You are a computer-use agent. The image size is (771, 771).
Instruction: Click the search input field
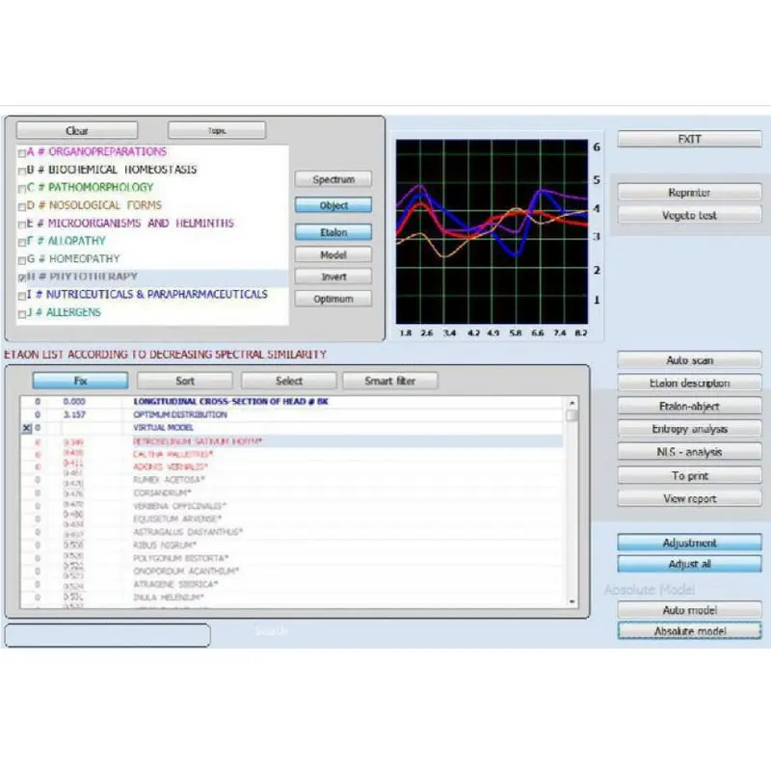108,635
